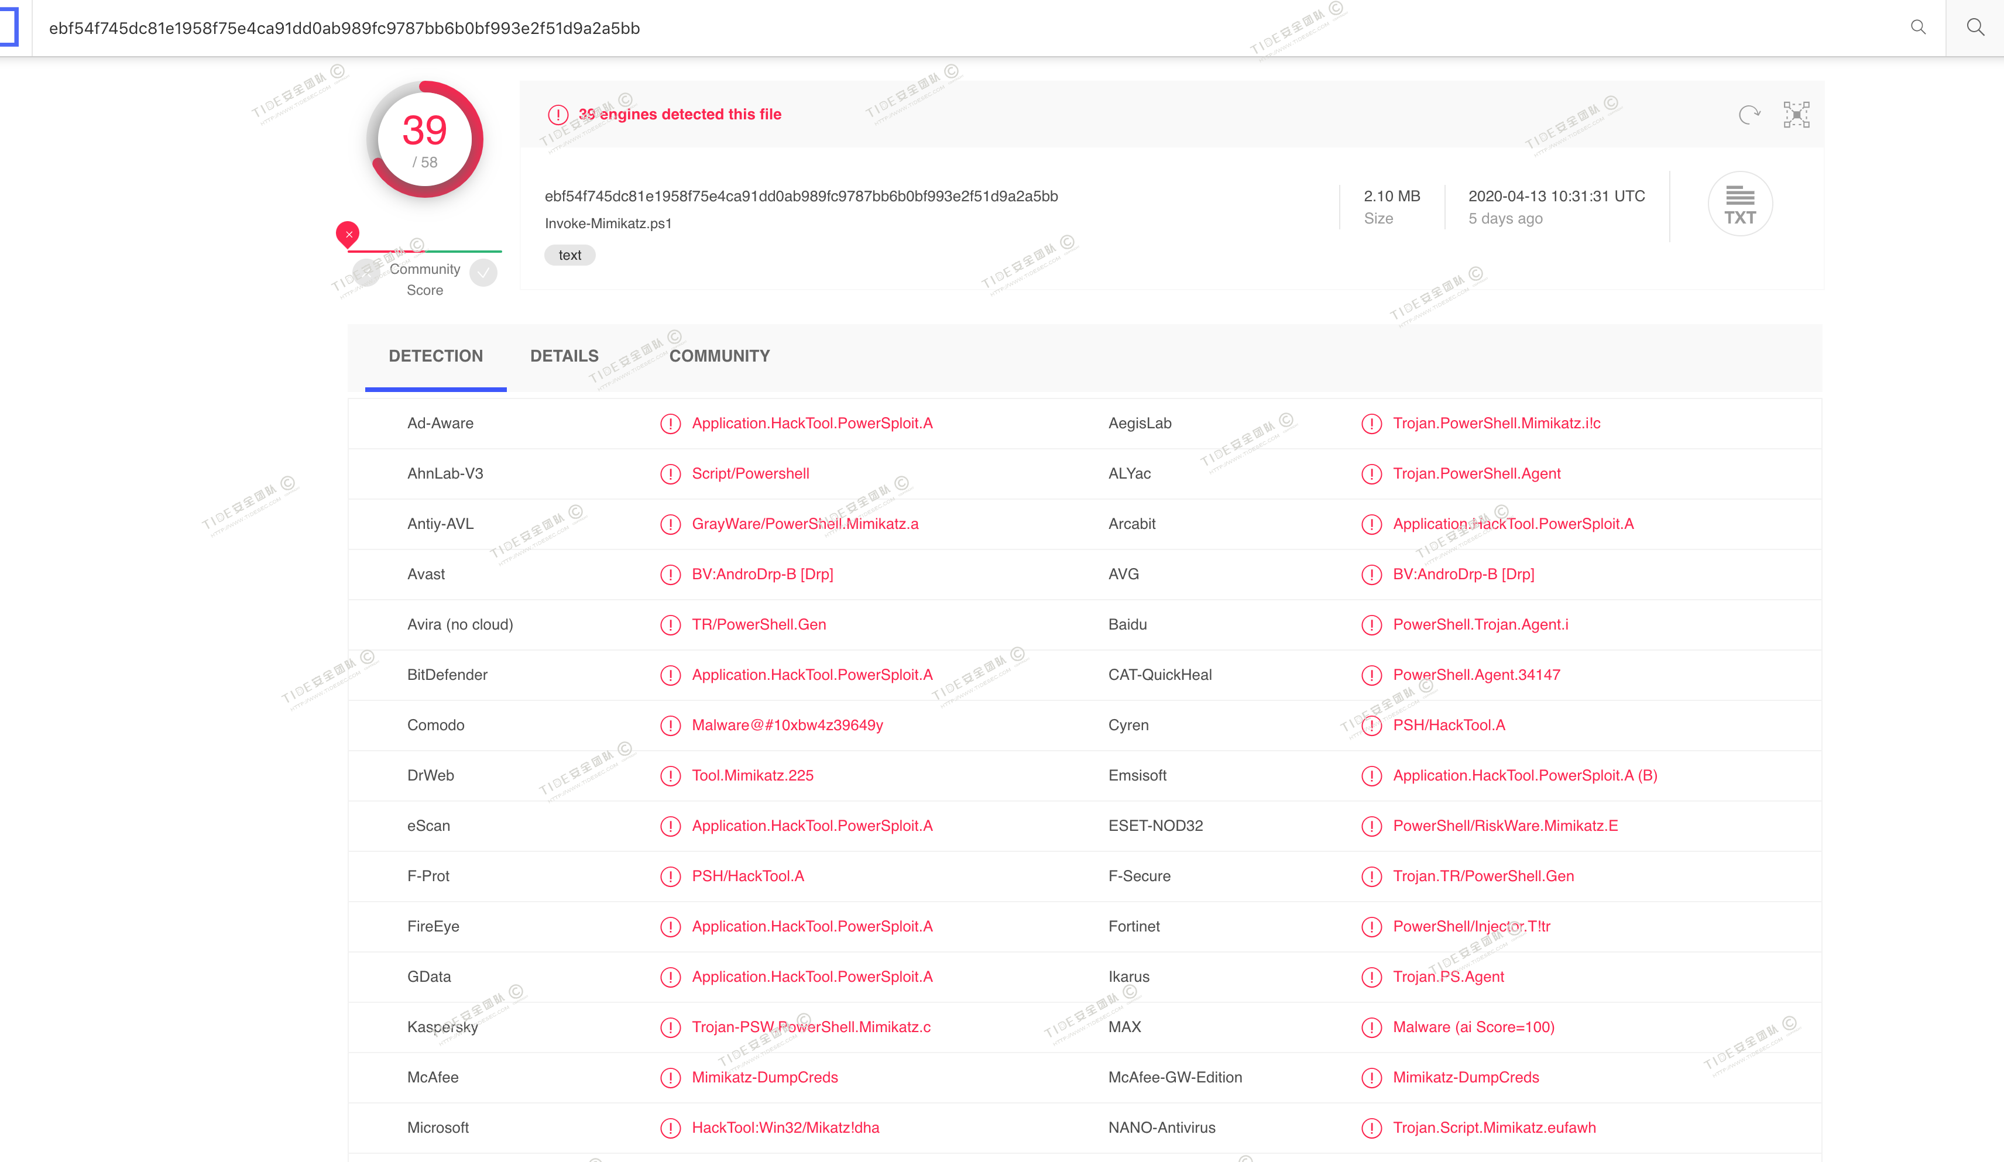
Task: Vote malicious with the left community button
Action: point(366,273)
